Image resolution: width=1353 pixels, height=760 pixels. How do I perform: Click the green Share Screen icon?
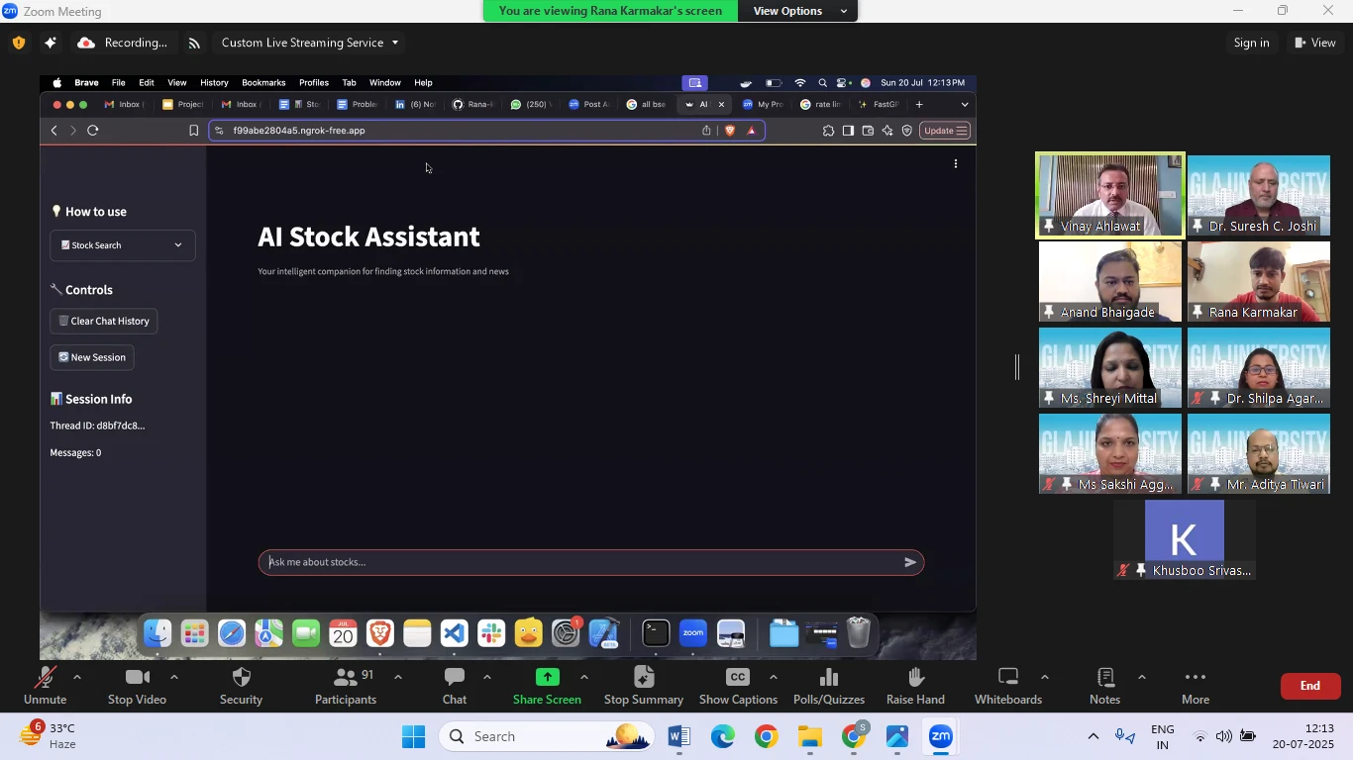548,678
